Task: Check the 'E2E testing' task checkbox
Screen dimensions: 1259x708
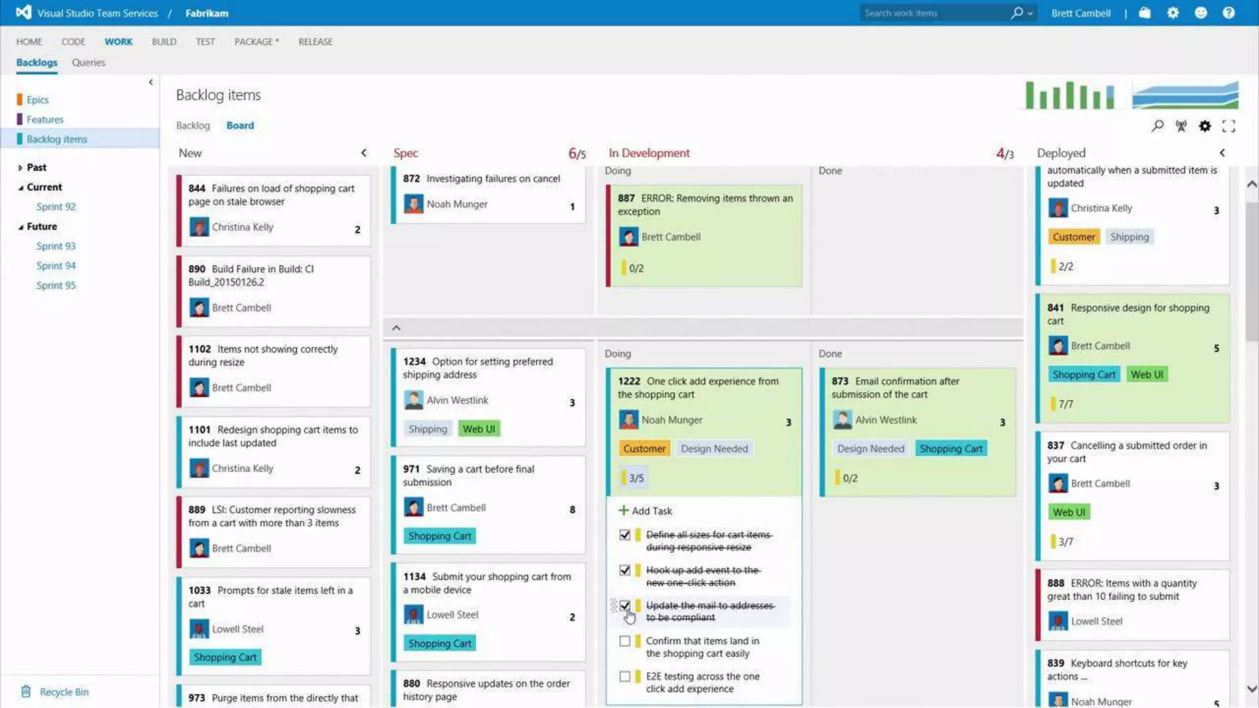Action: coord(625,677)
